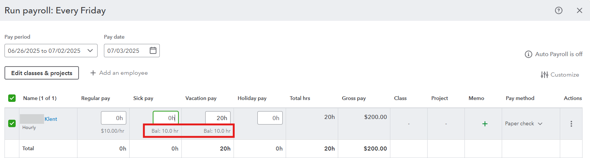590x158 pixels.
Task: Expand the Pay period dropdown
Action: [51, 51]
